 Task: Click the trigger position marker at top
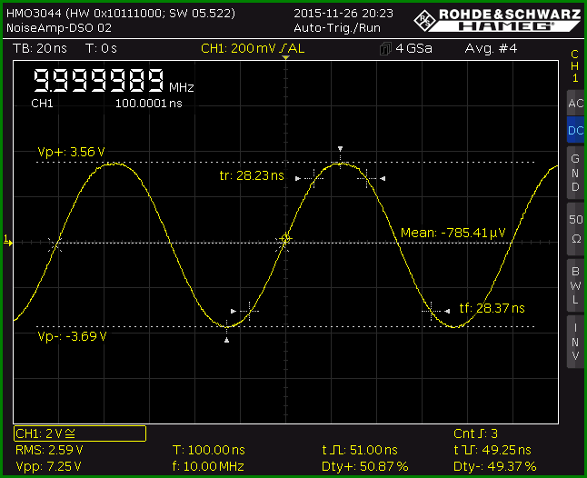tap(285, 57)
